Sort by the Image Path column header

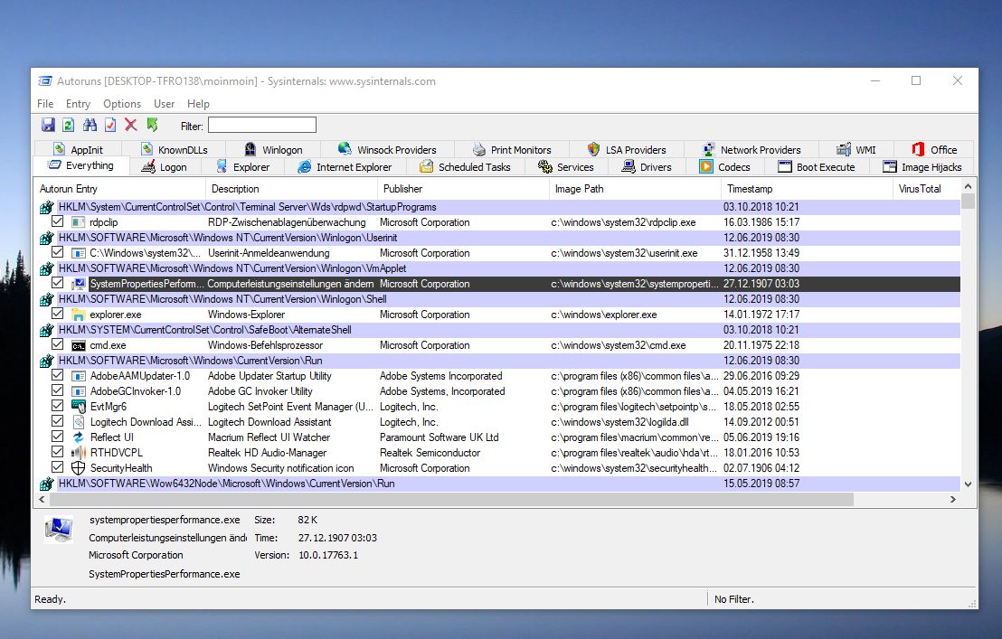(635, 189)
